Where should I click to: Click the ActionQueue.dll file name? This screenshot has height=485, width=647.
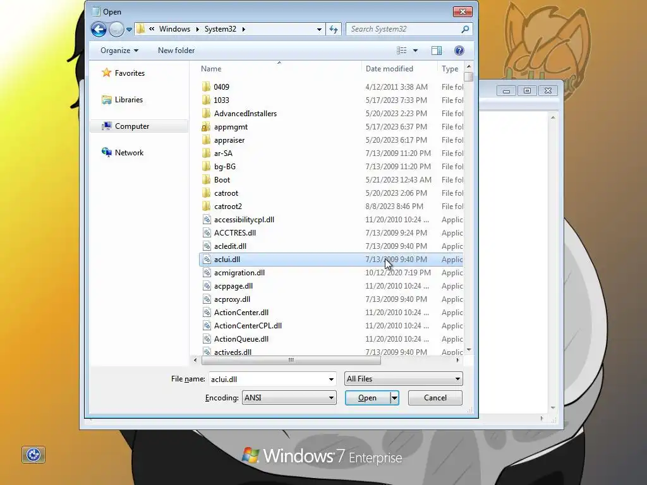point(241,339)
